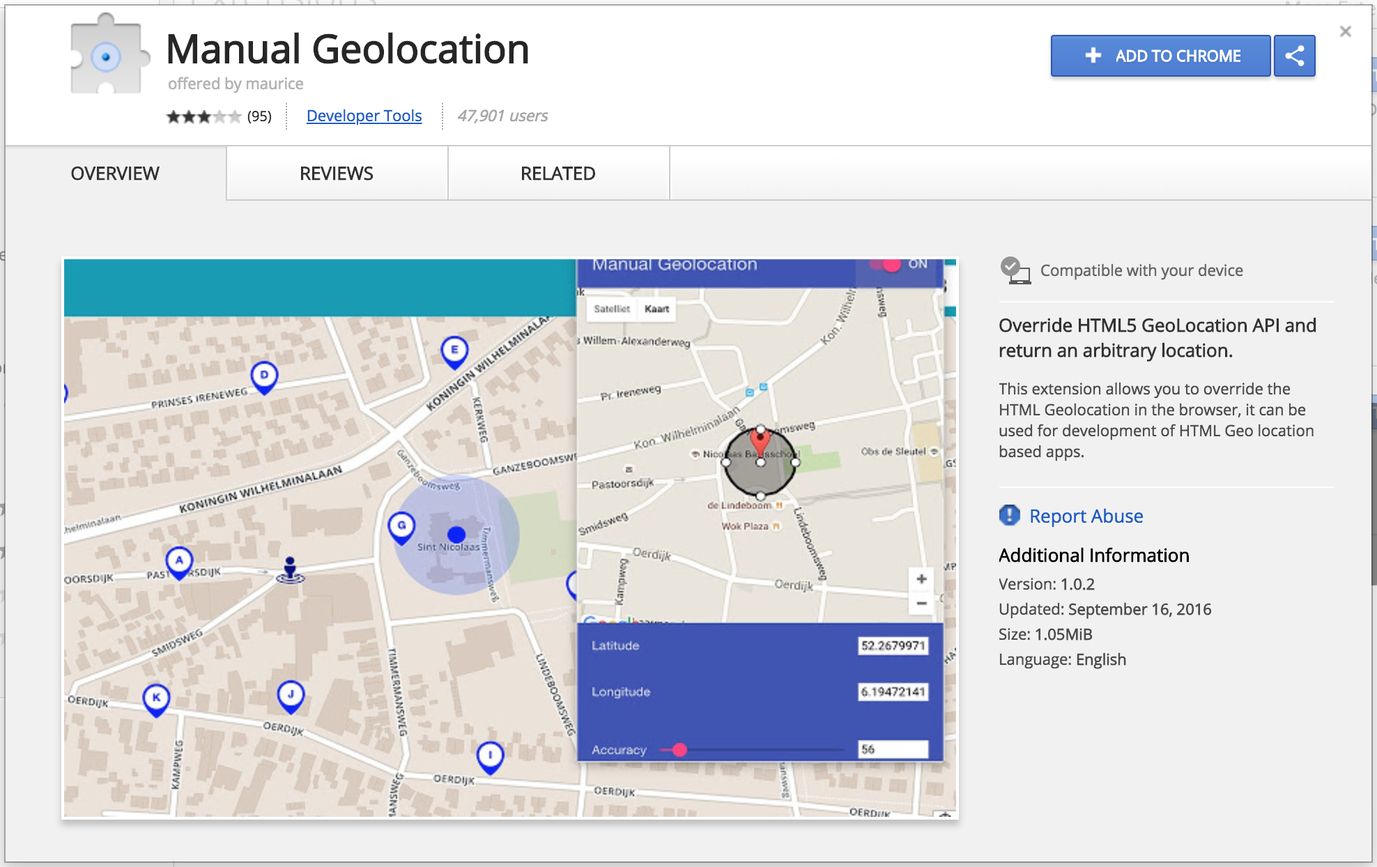Click map marker I

(490, 757)
